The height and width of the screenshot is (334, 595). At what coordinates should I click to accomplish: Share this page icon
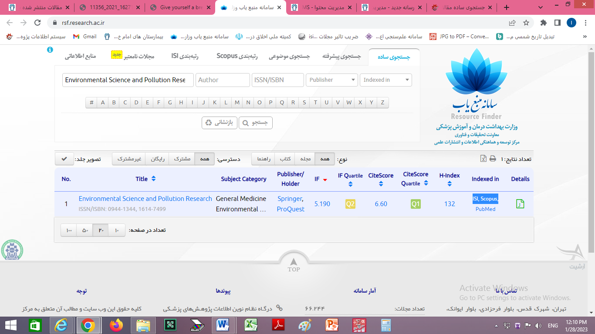coord(512,23)
